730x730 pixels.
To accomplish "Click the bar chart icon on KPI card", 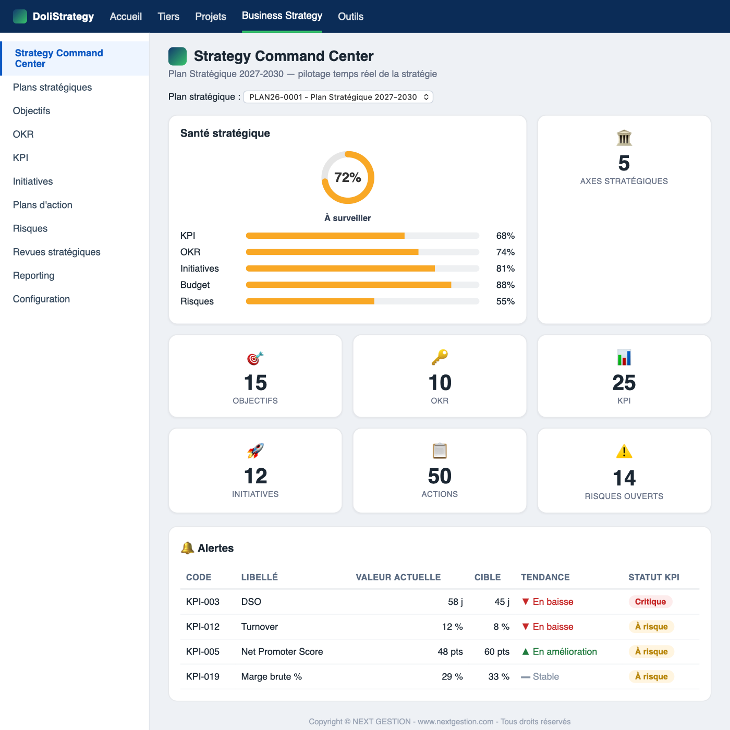I will pyautogui.click(x=624, y=358).
